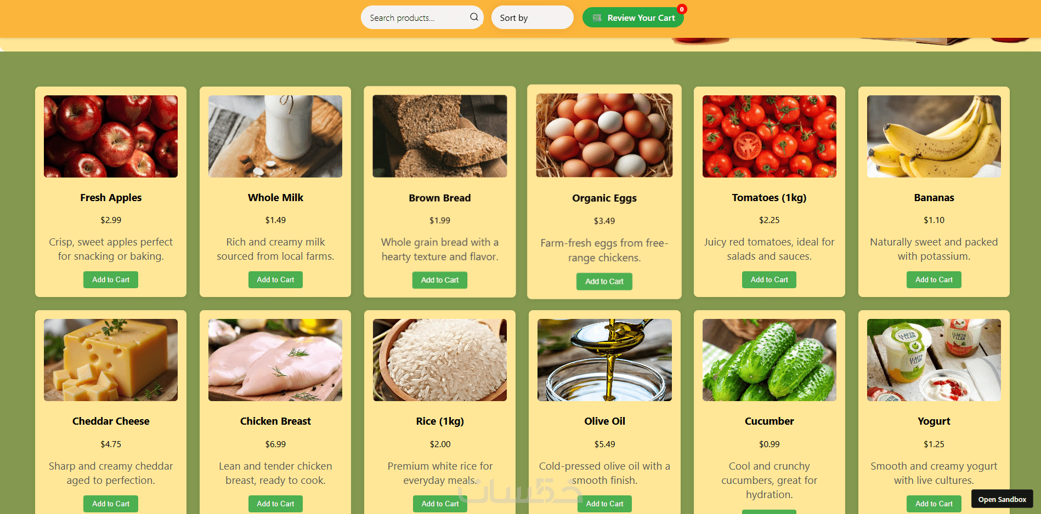The width and height of the screenshot is (1041, 514).
Task: Select the Olive Oil product image
Action: point(604,360)
